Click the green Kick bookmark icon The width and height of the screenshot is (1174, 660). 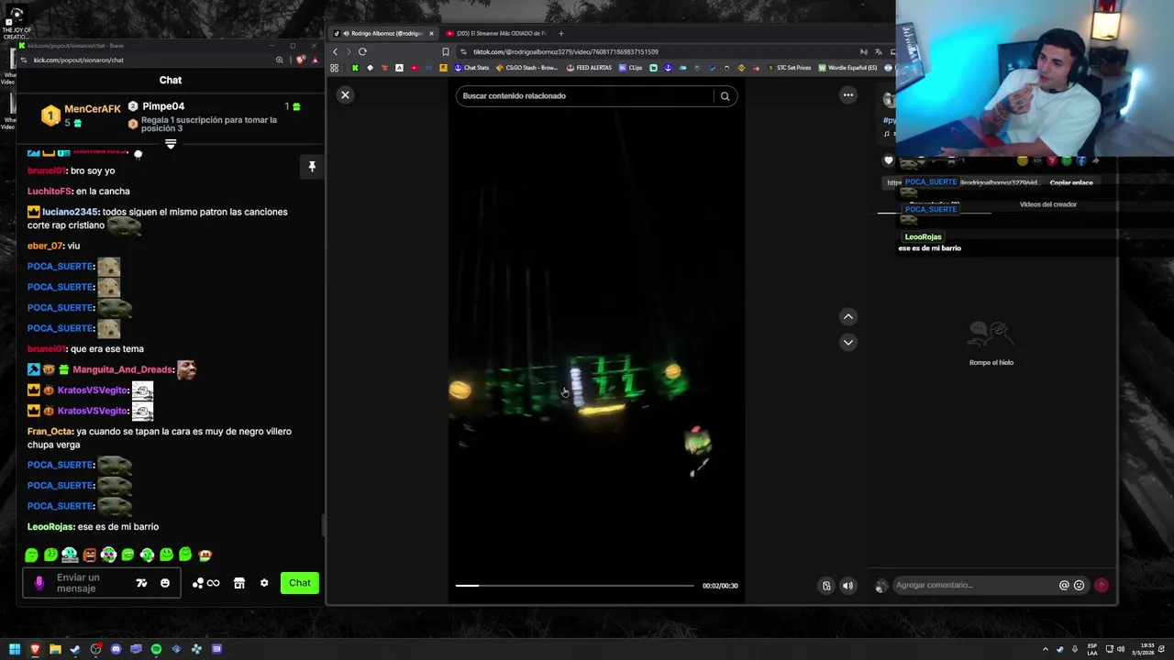(355, 68)
